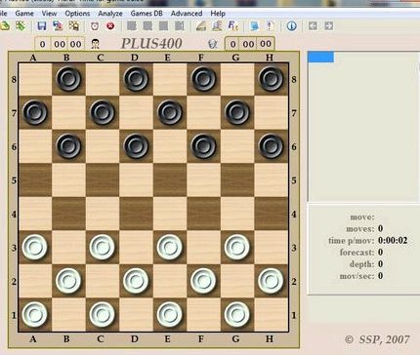420x355 pixels.
Task: Open the Options menu
Action: coord(77,14)
